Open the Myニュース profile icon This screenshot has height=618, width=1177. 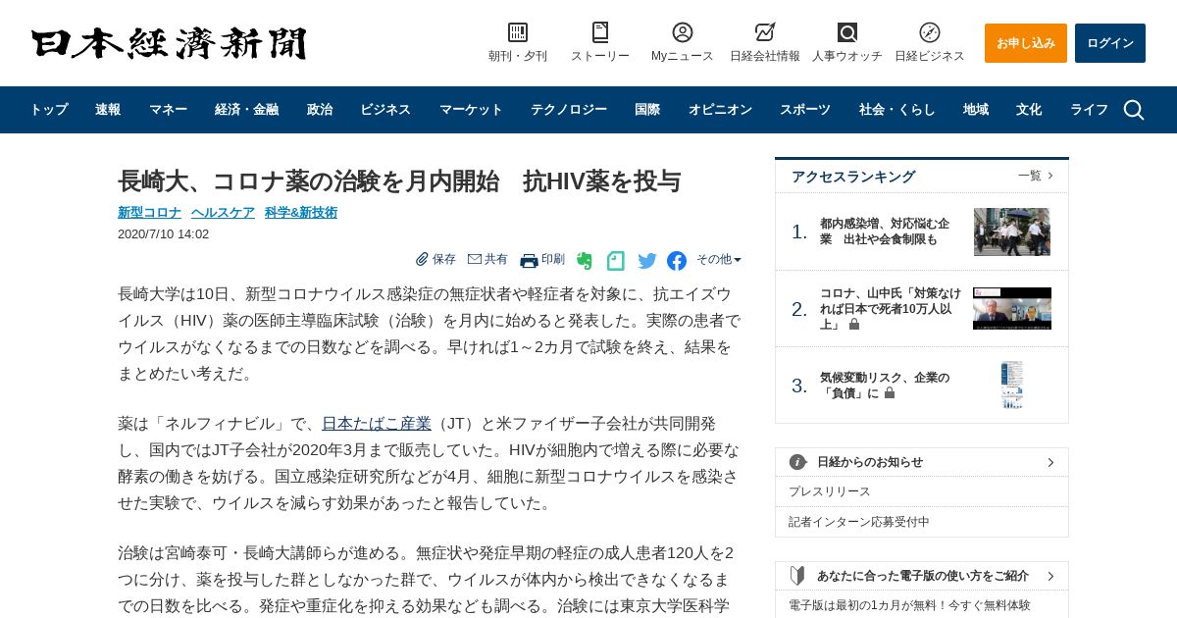tap(683, 32)
